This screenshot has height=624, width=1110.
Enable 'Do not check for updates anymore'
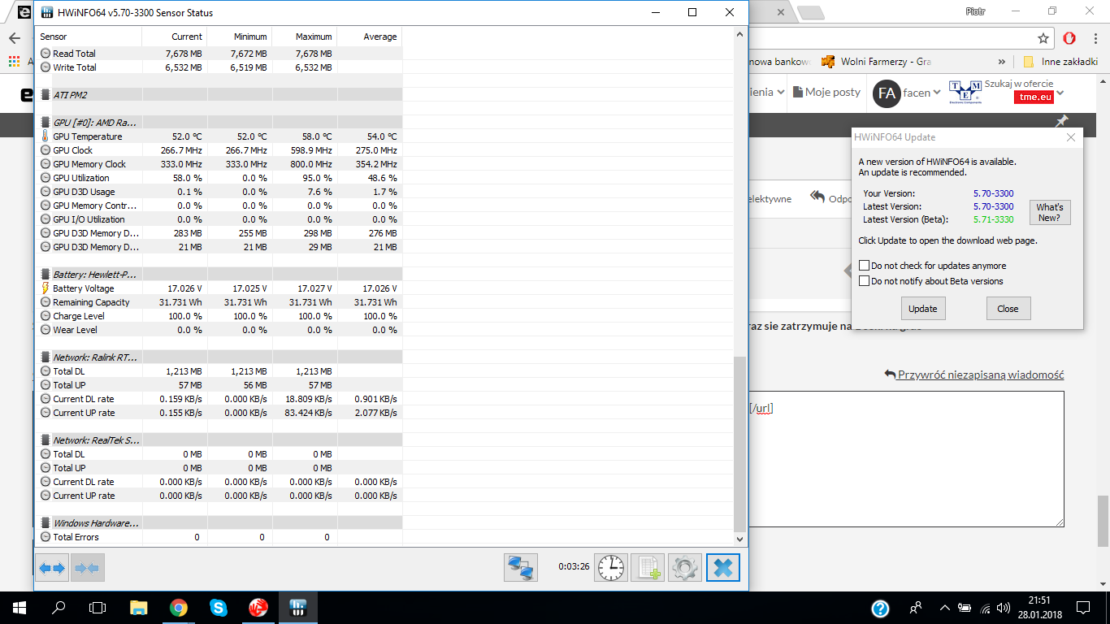click(865, 266)
